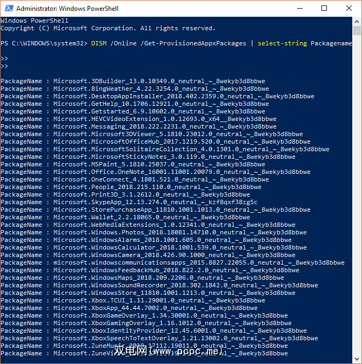The image size is (362, 364).
Task: Click the Microsoft.WindowsAlarms package line
Action: [x=146, y=240]
